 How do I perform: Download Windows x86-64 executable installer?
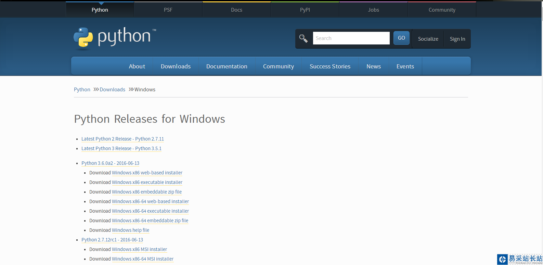[150, 211]
